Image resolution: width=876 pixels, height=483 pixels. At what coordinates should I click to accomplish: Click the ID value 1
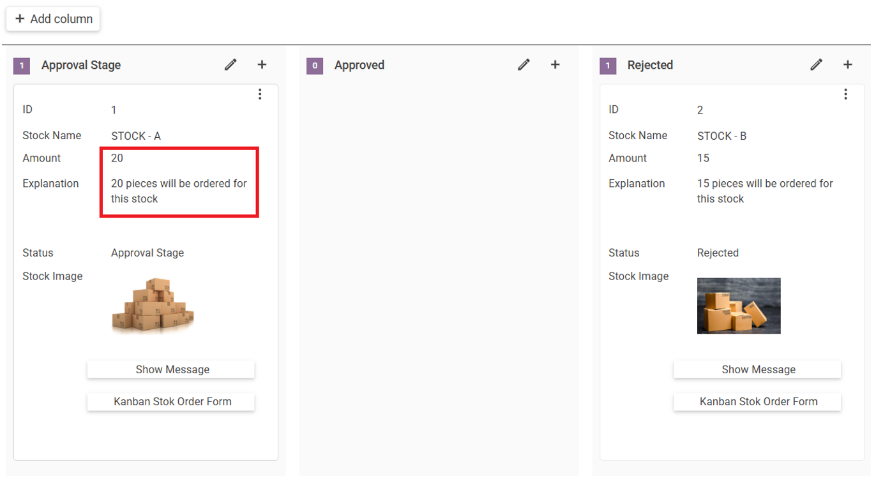pos(114,110)
